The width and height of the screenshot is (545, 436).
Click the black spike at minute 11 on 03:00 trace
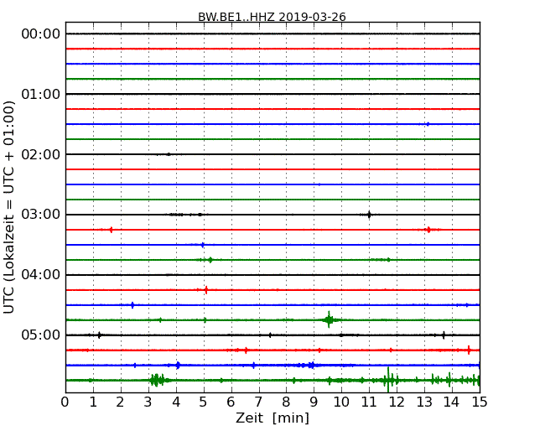(369, 215)
